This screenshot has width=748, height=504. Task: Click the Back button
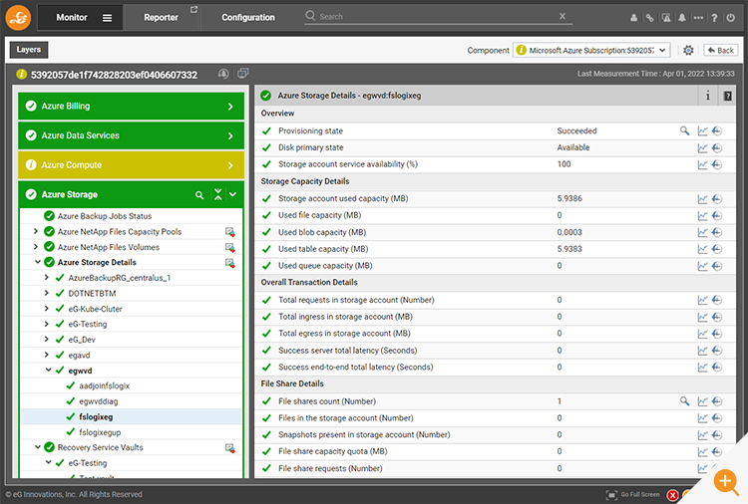(721, 50)
